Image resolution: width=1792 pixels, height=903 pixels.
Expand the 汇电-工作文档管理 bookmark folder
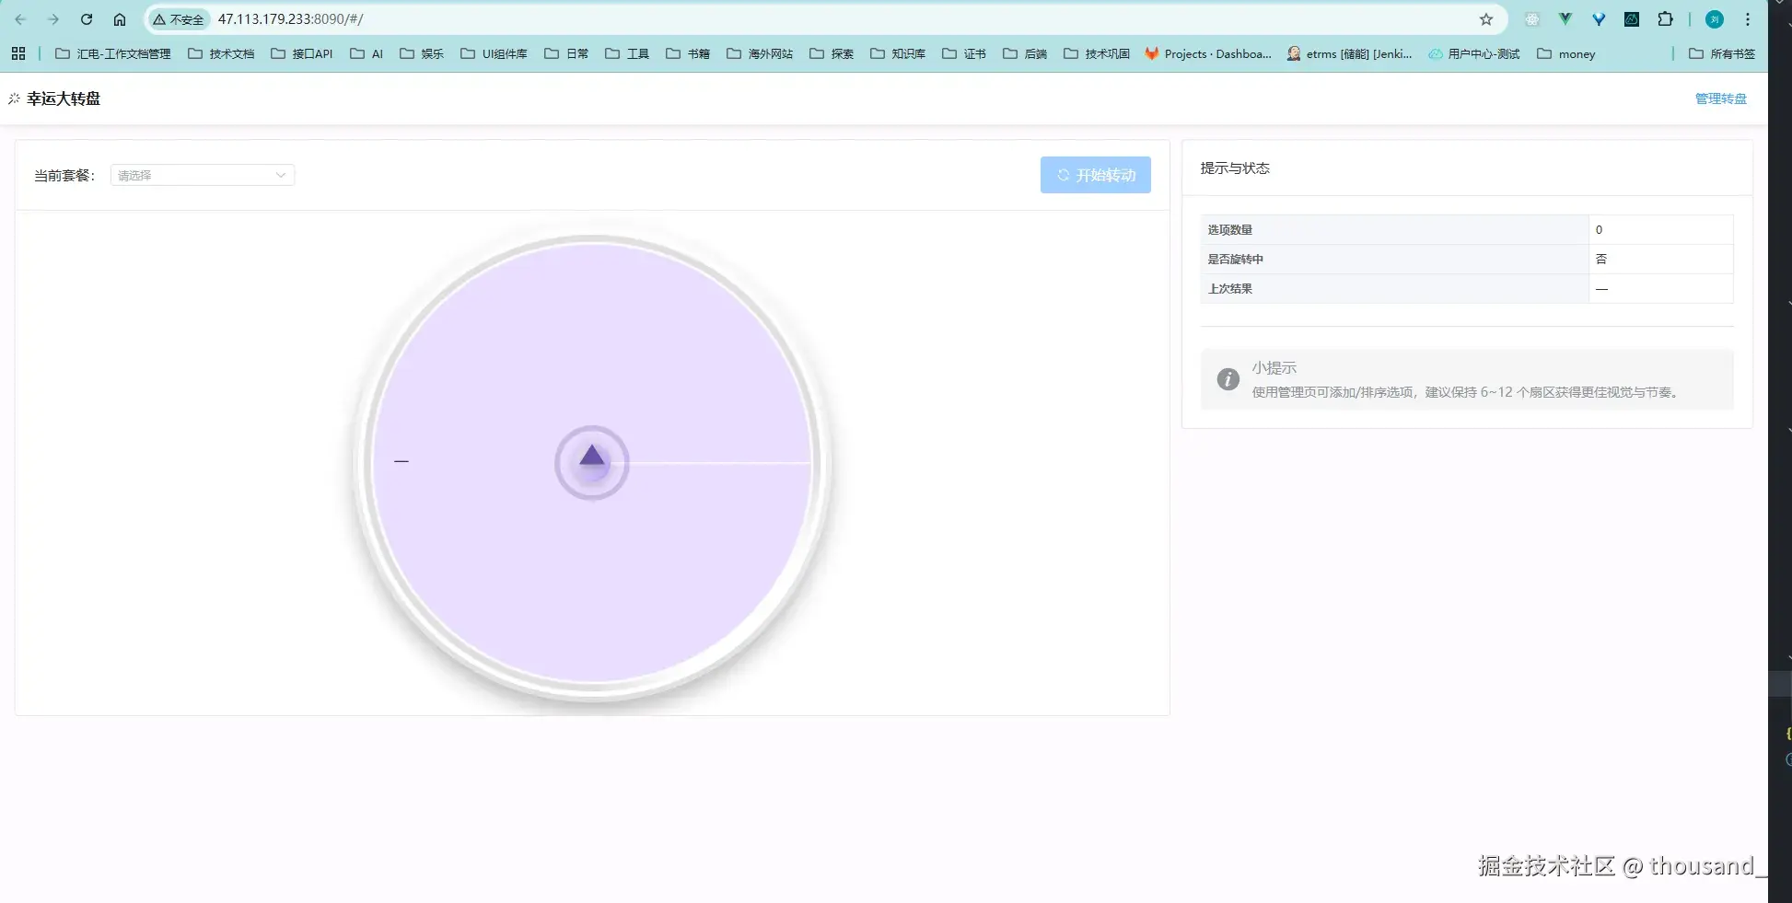pos(113,54)
